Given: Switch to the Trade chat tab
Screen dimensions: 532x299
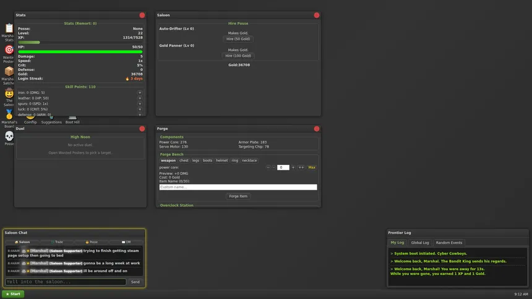Looking at the screenshot, I should tap(57, 242).
